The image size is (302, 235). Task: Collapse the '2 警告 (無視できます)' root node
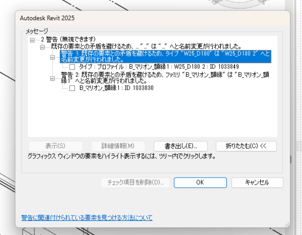coord(32,40)
